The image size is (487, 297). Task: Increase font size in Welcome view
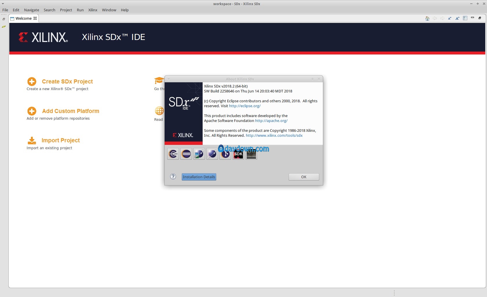pyautogui.click(x=457, y=18)
